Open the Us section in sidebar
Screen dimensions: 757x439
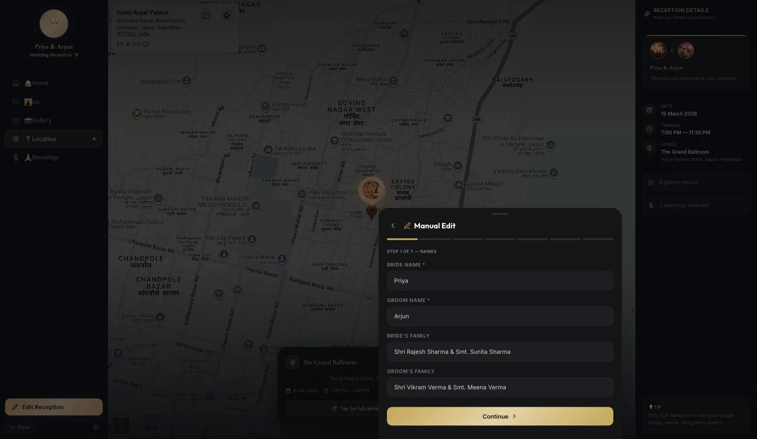54,102
